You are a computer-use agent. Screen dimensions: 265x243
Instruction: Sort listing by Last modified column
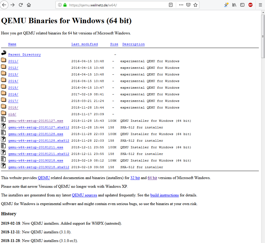[x=85, y=44]
